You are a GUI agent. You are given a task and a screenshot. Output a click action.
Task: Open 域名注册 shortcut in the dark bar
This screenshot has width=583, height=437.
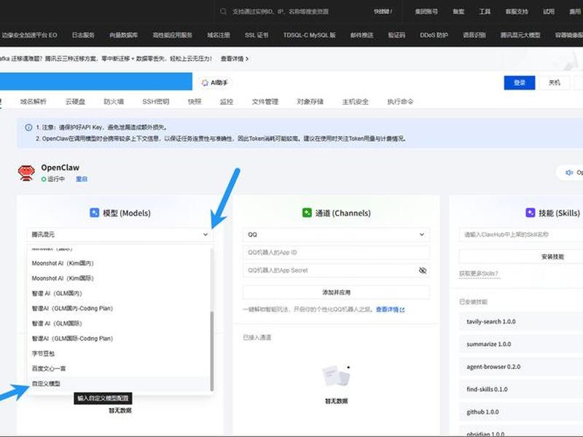[219, 35]
